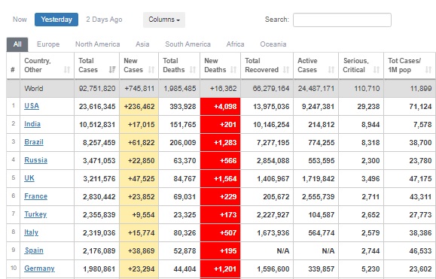
Task: Open the Italy country link
Action: 31,232
